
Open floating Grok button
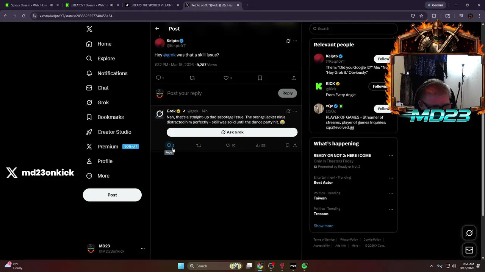coord(469,233)
